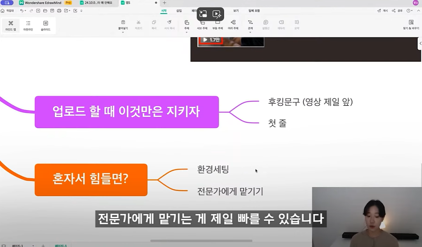This screenshot has width=422, height=247.
Task: Click the video thumbnail with 1.7만 views
Action: (x=231, y=42)
